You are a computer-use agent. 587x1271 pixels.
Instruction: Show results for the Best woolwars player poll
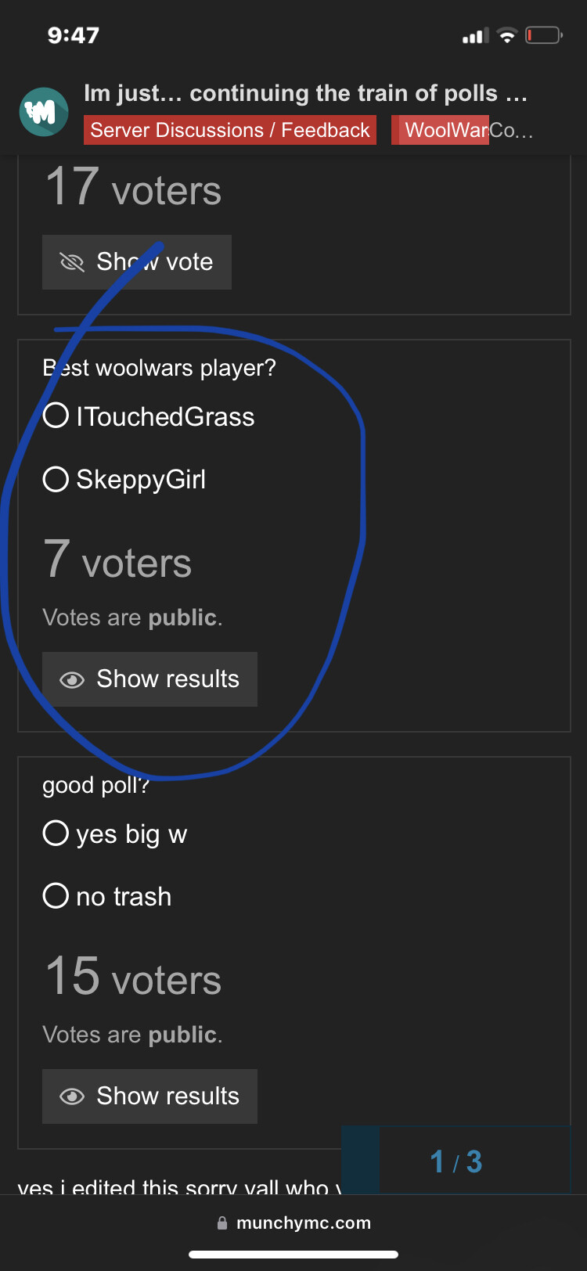pyautogui.click(x=149, y=679)
